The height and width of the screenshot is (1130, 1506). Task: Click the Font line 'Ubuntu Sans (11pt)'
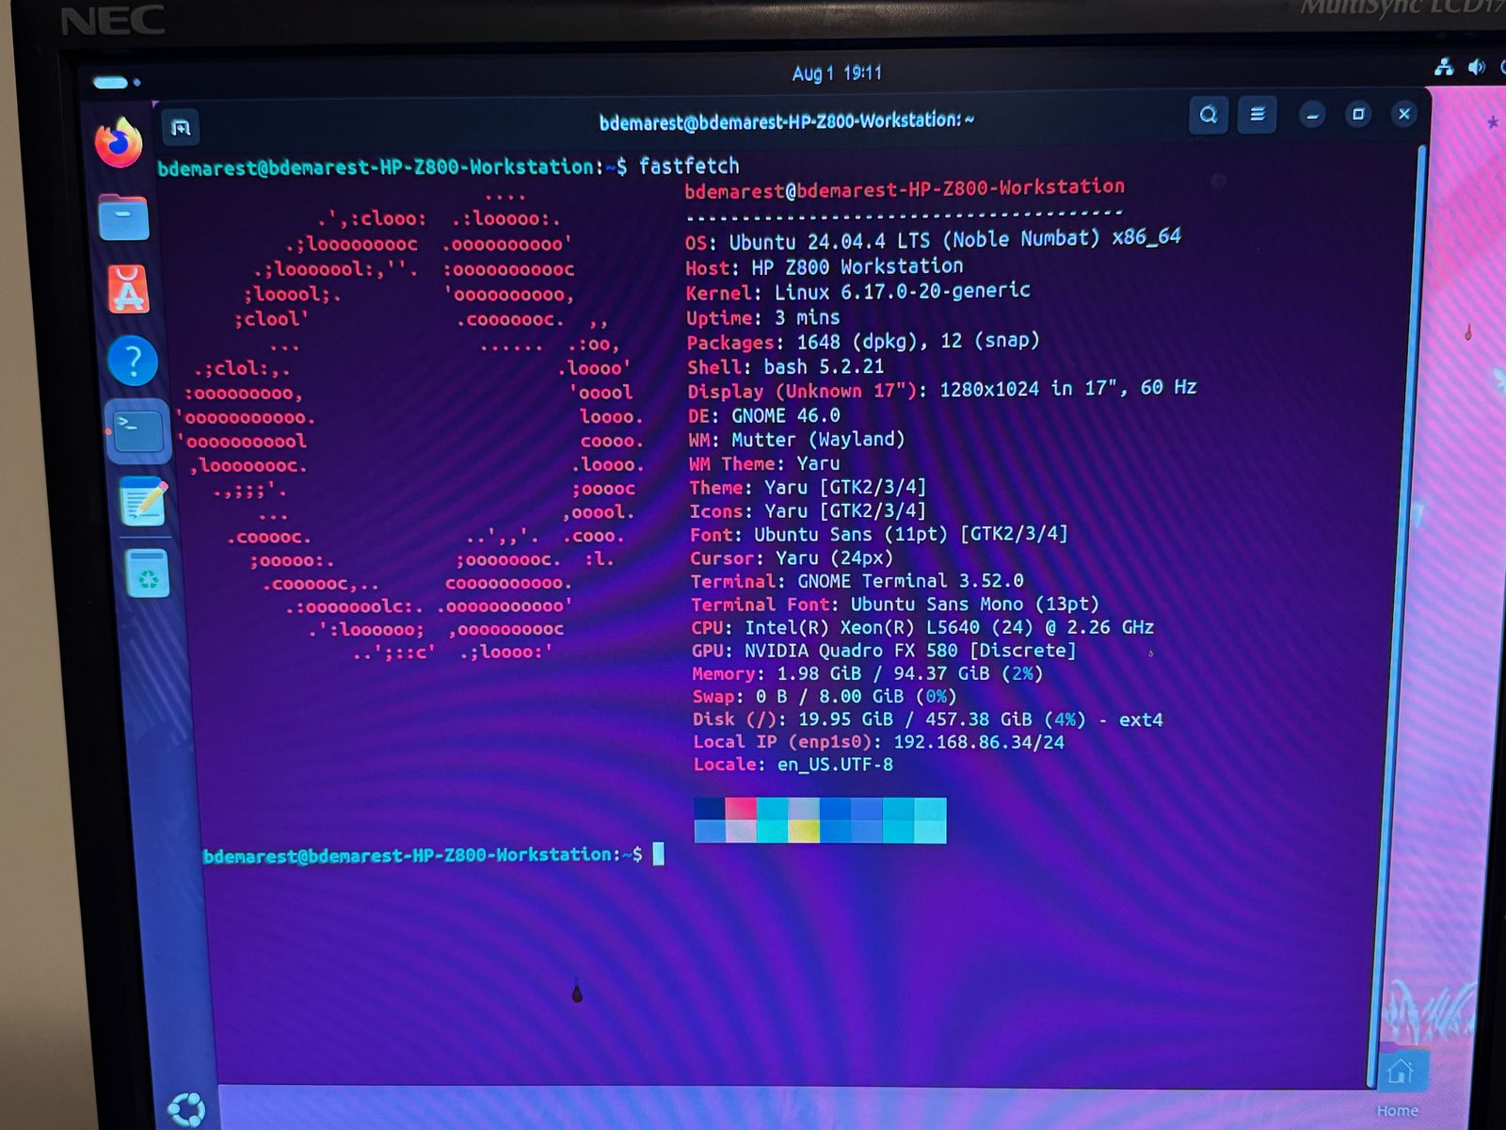point(879,534)
